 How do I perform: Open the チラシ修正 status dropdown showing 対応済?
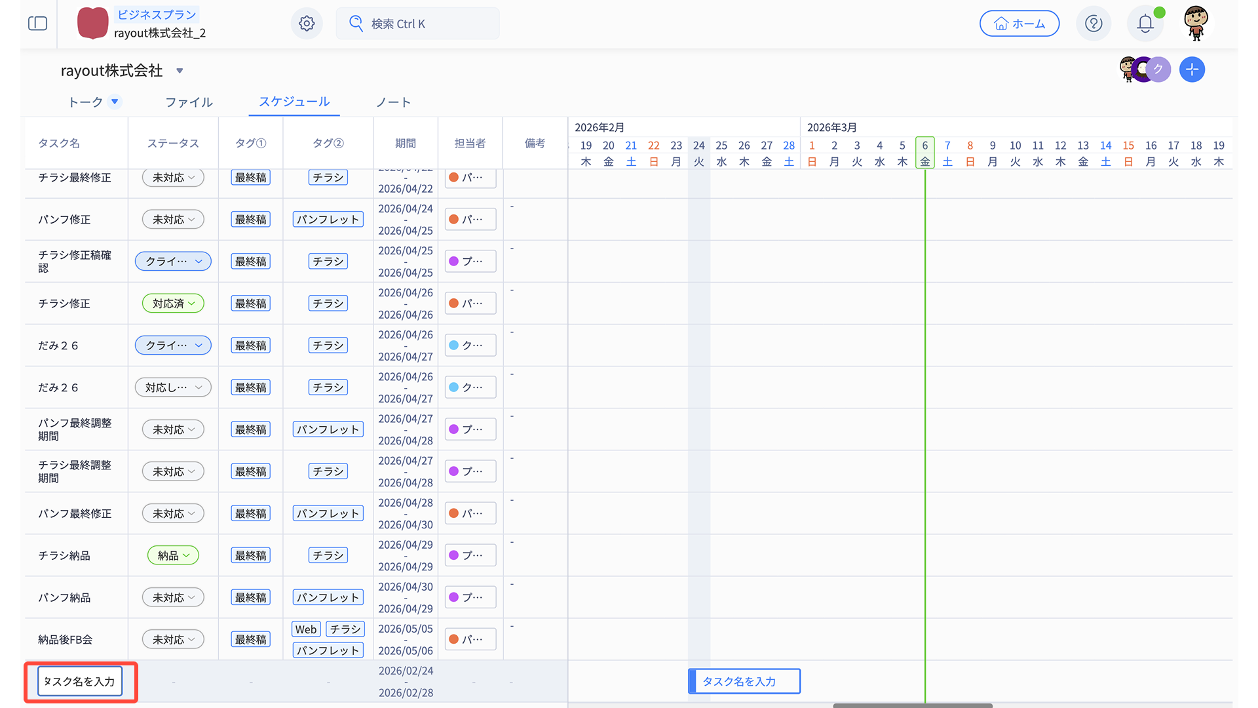pos(173,304)
